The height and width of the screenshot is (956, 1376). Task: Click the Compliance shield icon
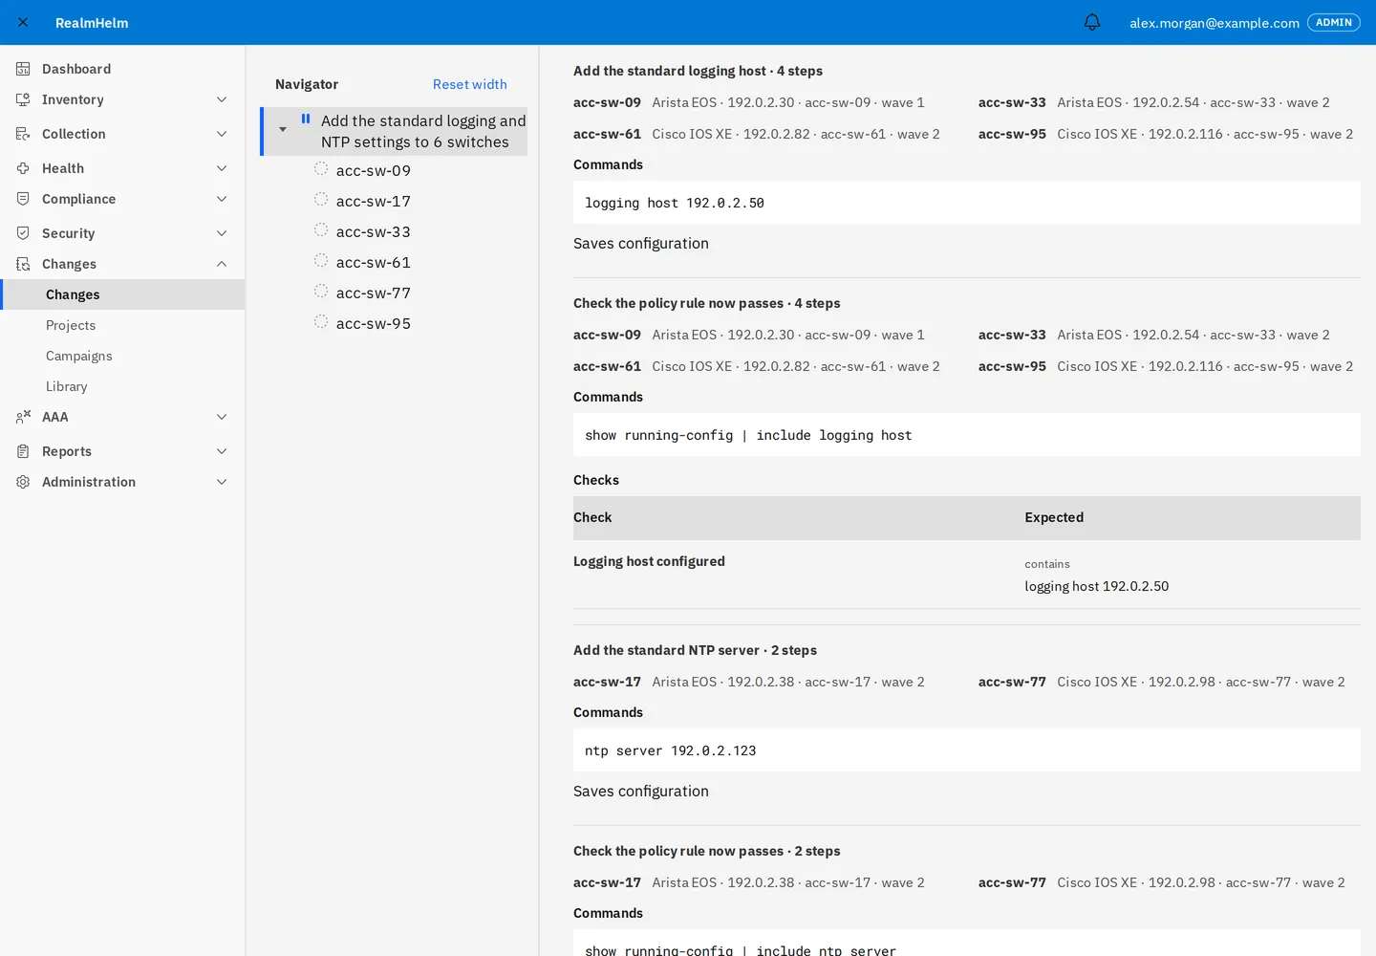coord(23,199)
